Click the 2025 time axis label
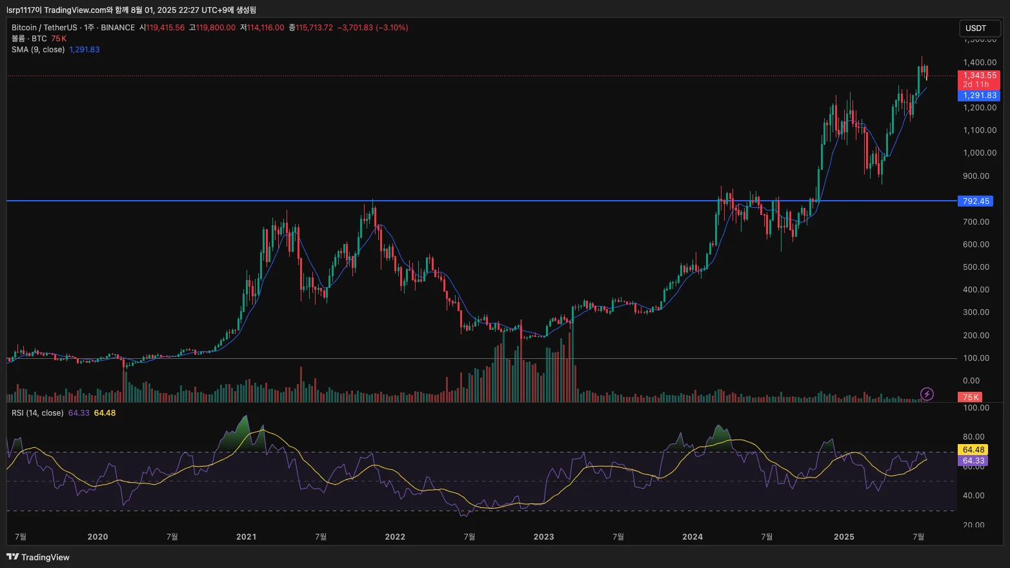The width and height of the screenshot is (1010, 568). 844,537
